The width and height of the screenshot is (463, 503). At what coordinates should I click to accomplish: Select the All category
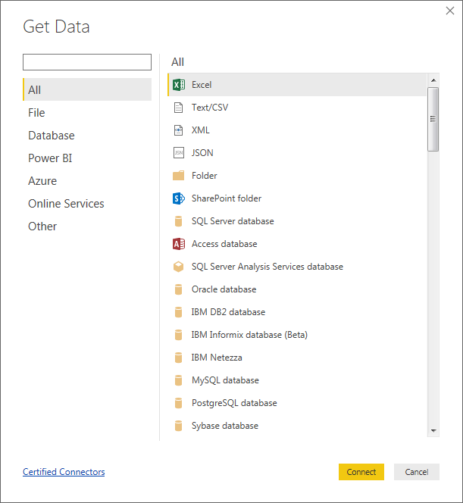(87, 89)
